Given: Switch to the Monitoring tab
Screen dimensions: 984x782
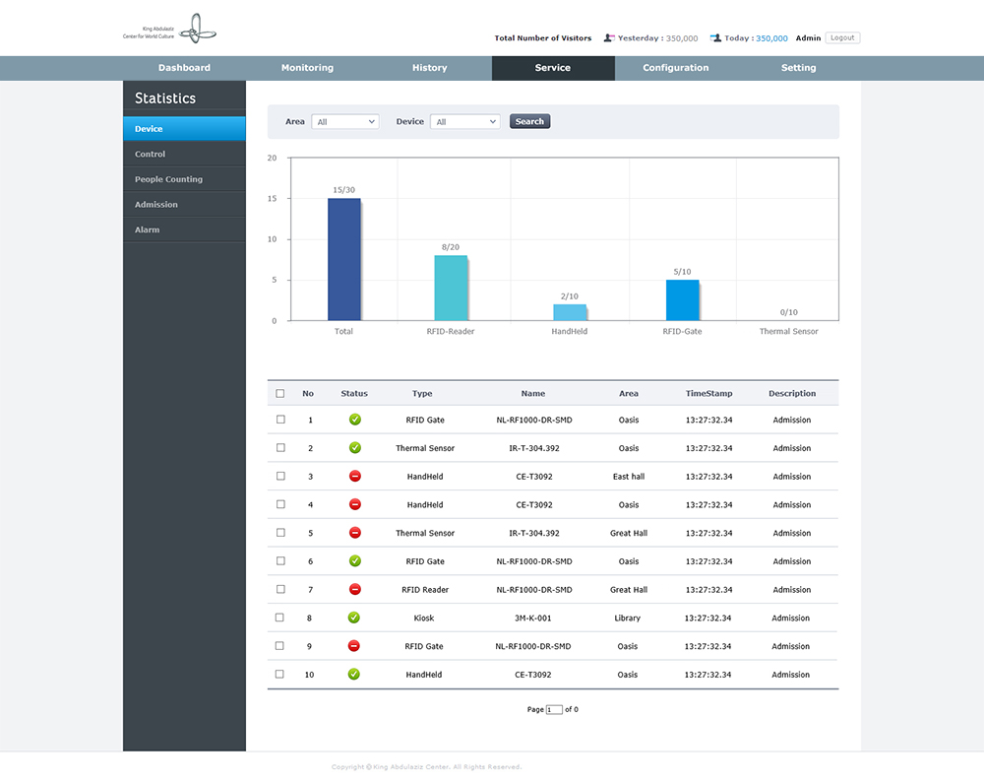Looking at the screenshot, I should (307, 68).
